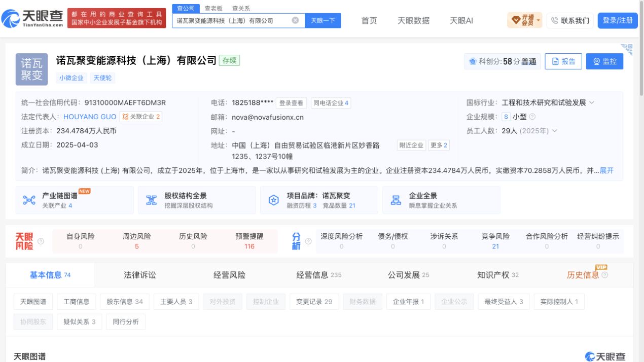Jump to 天眼图谱 section
The height and width of the screenshot is (362, 644).
[x=33, y=302]
